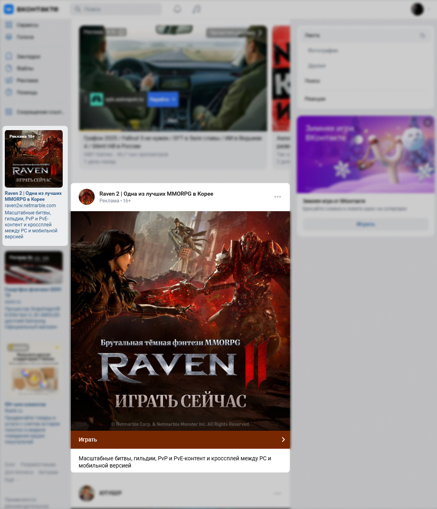Click the search field in the top bar
The image size is (437, 509).
tap(116, 9)
